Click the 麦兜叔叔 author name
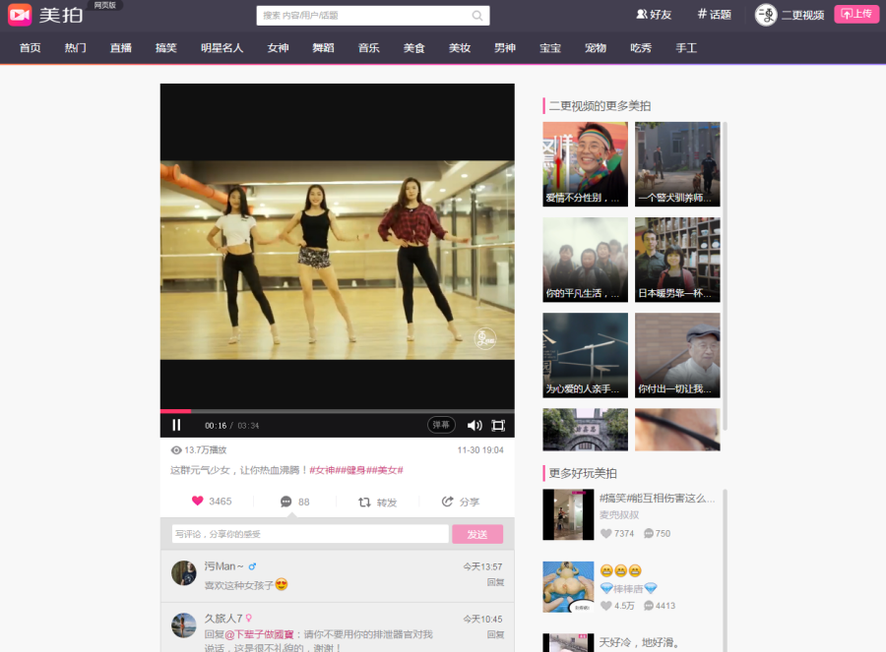Image resolution: width=886 pixels, height=652 pixels. coord(619,515)
